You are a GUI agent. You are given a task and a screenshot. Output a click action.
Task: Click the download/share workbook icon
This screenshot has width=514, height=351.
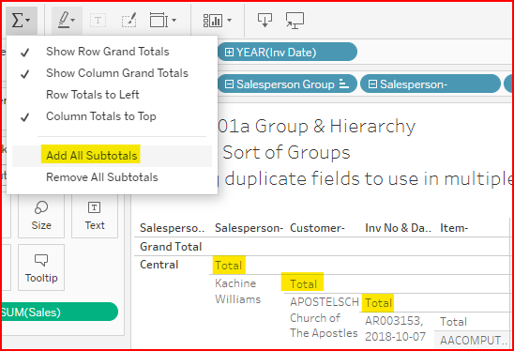point(265,20)
